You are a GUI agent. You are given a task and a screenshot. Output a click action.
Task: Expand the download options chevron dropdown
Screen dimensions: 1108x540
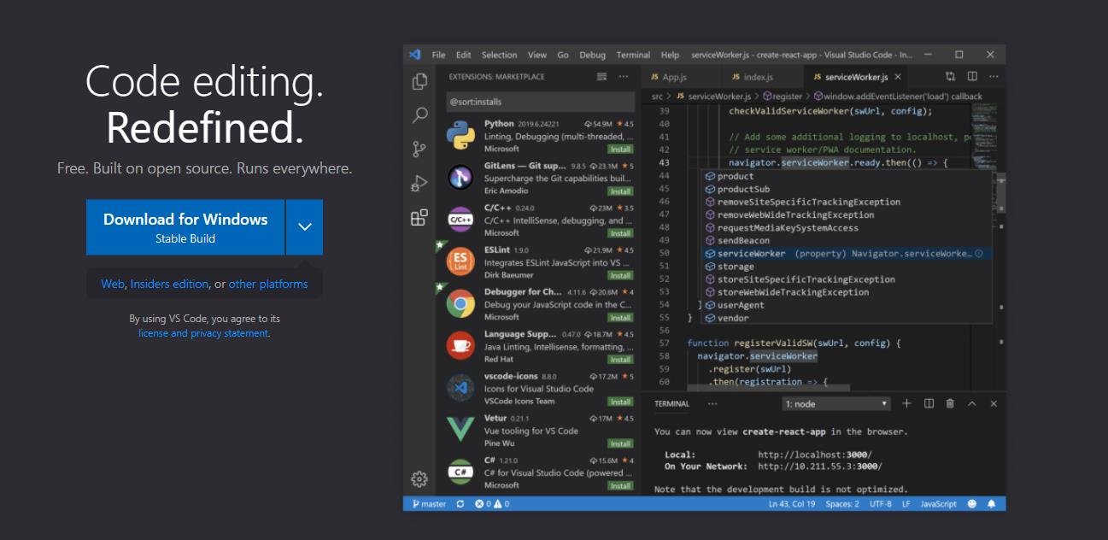click(x=305, y=227)
